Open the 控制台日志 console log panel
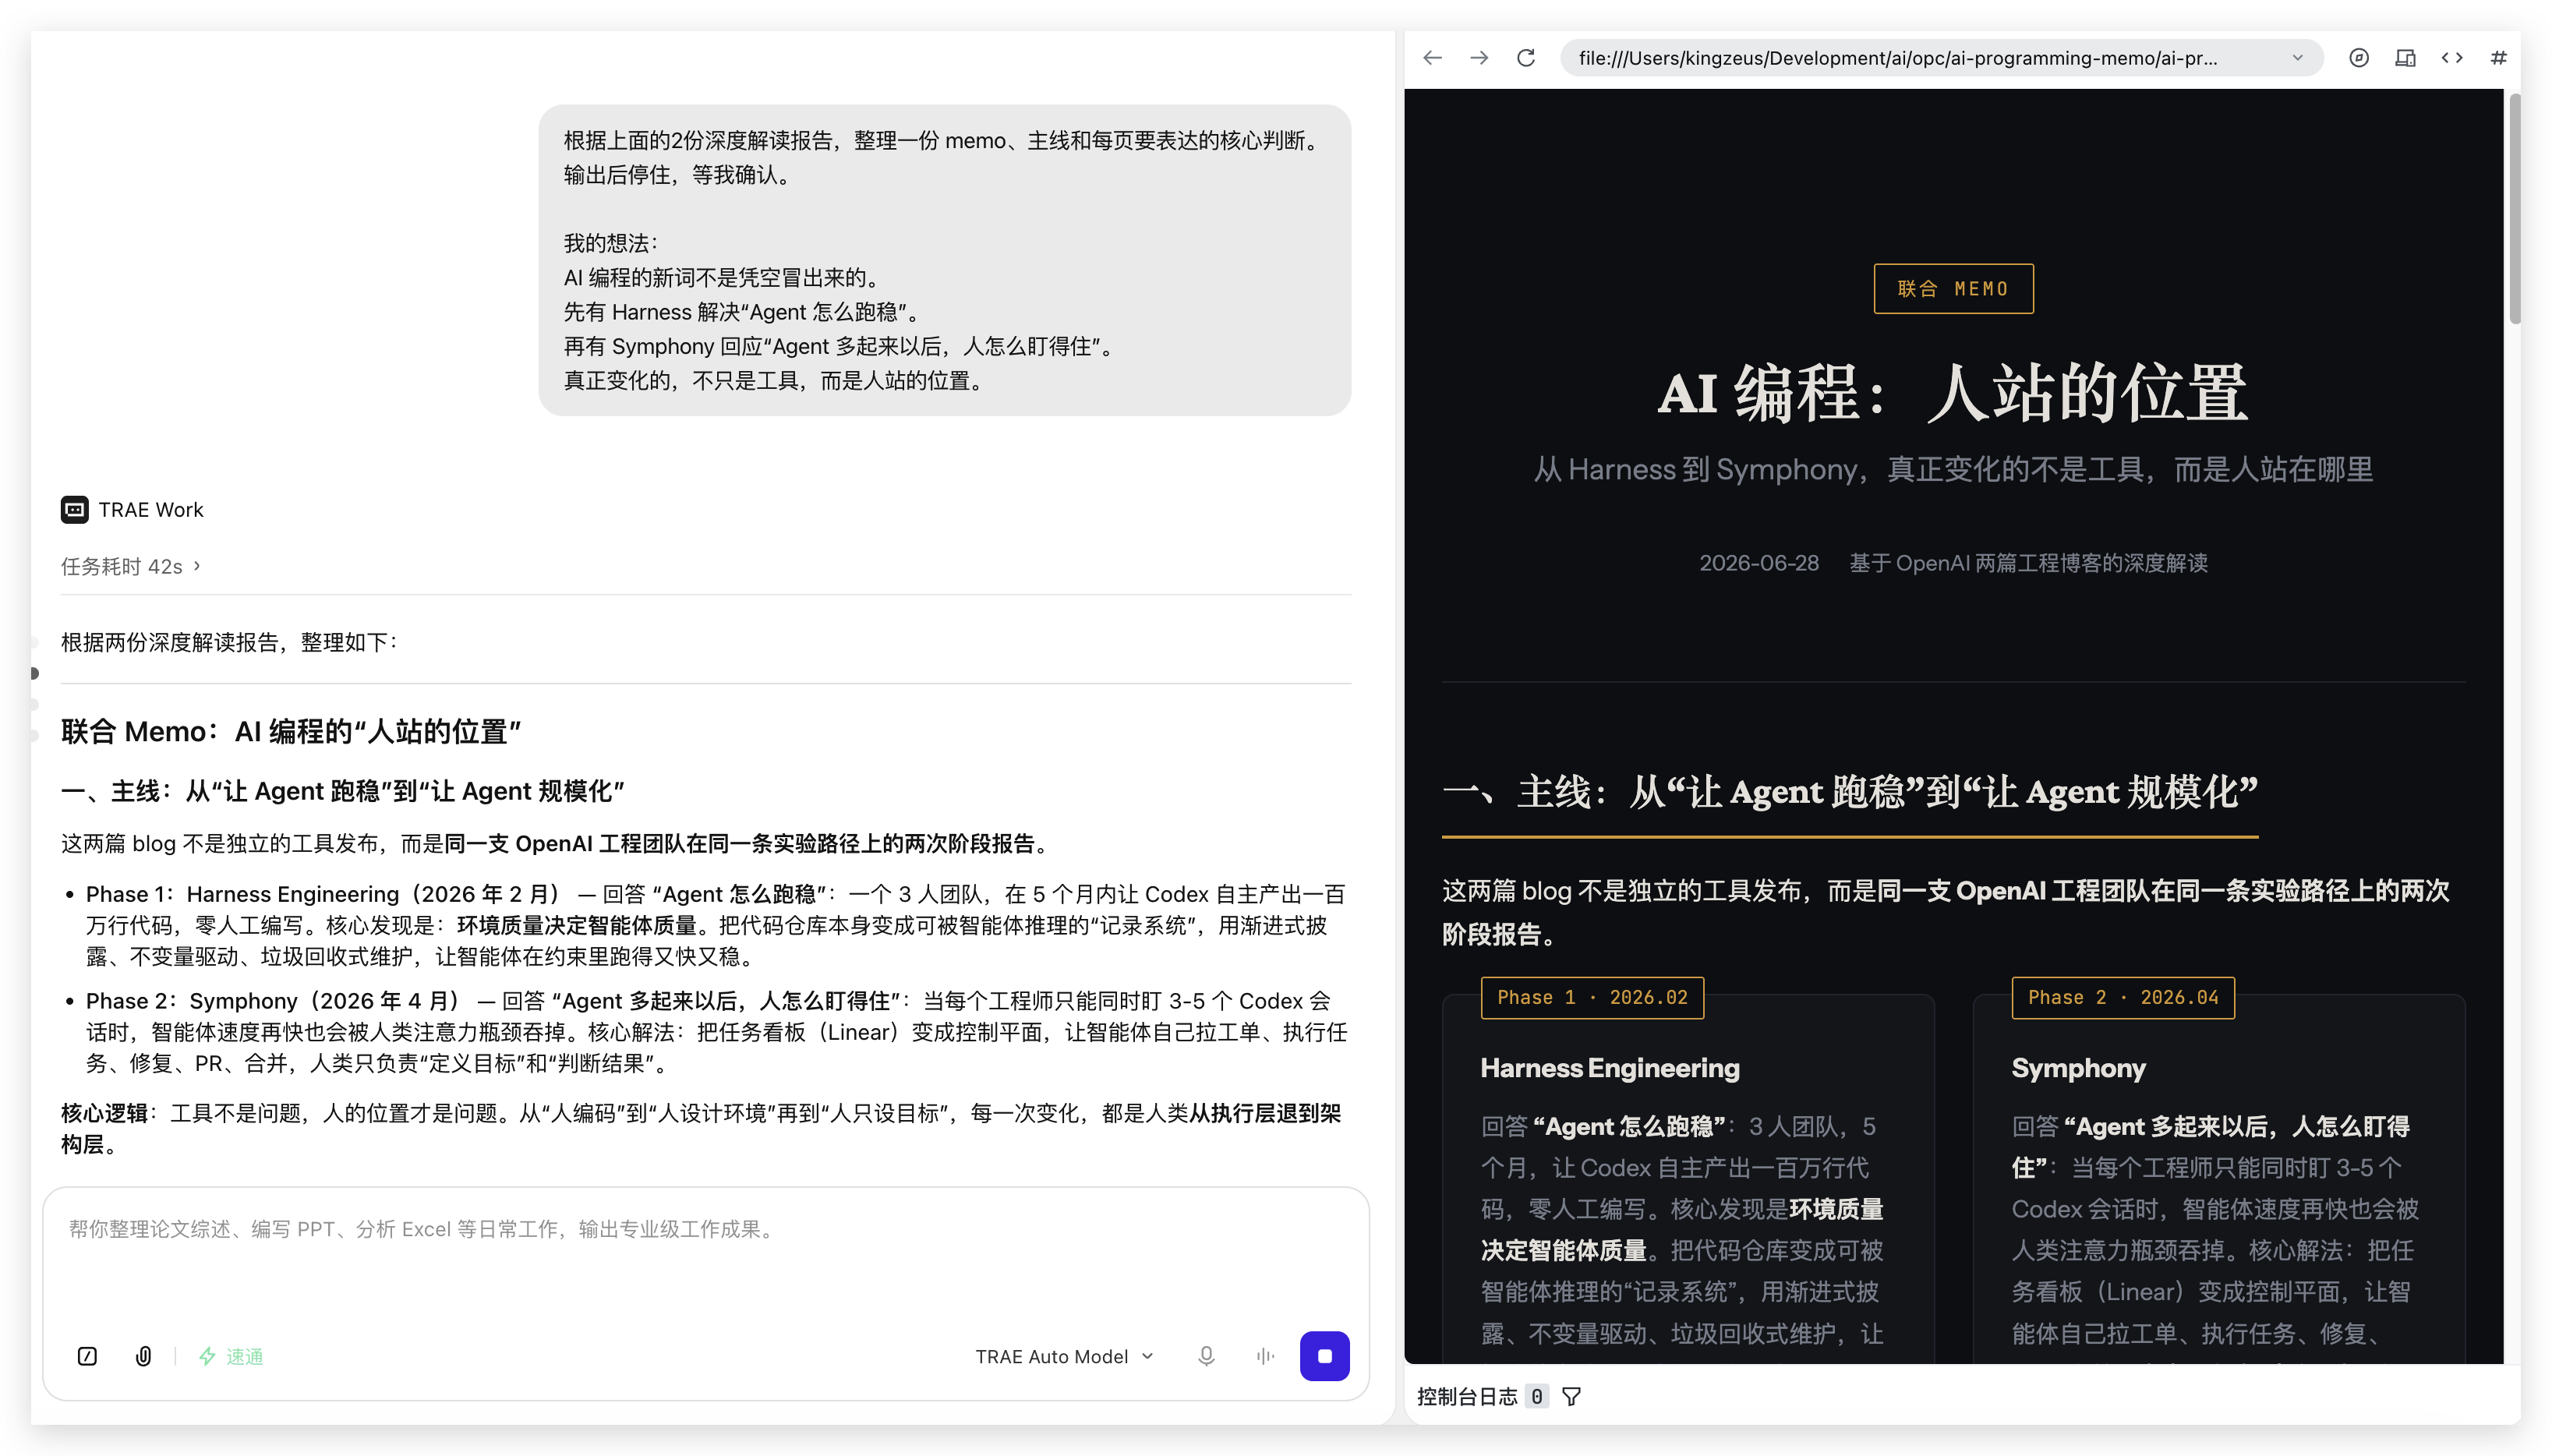2552x1456 pixels. click(x=1467, y=1397)
